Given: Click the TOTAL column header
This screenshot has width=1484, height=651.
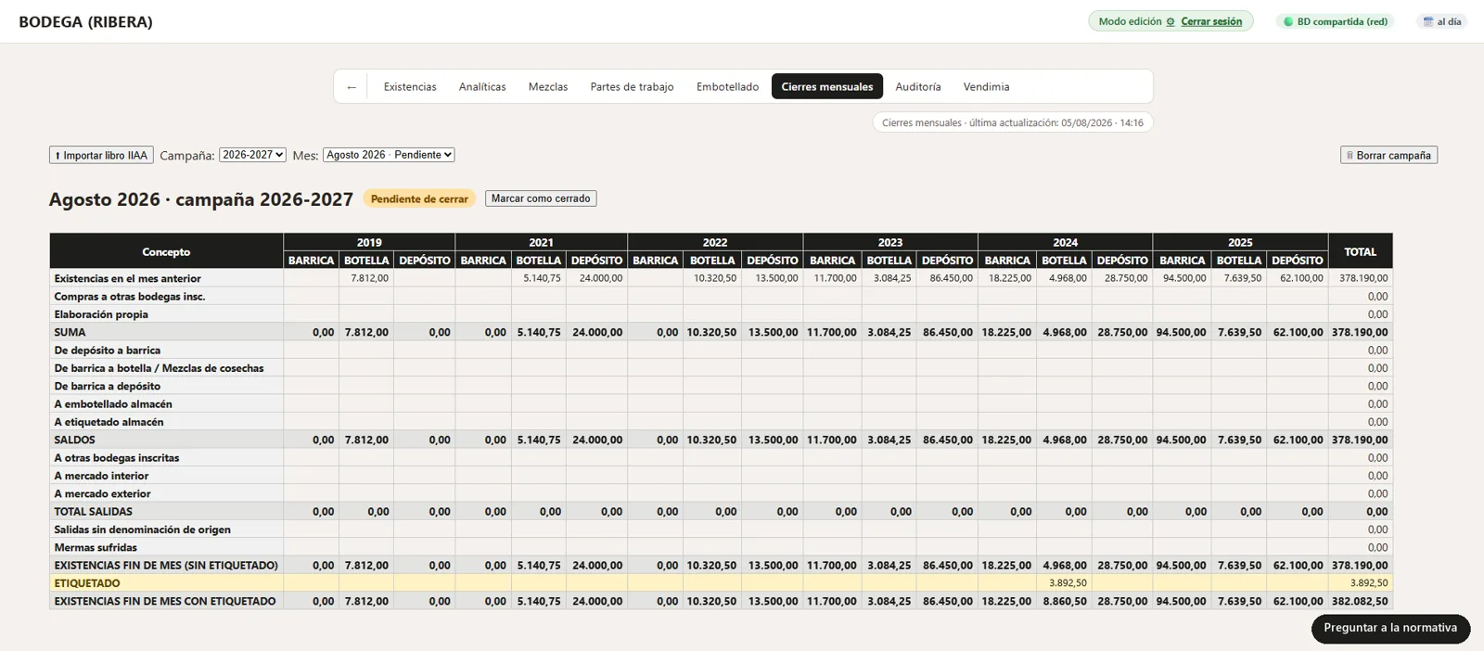Looking at the screenshot, I should pos(1361,251).
